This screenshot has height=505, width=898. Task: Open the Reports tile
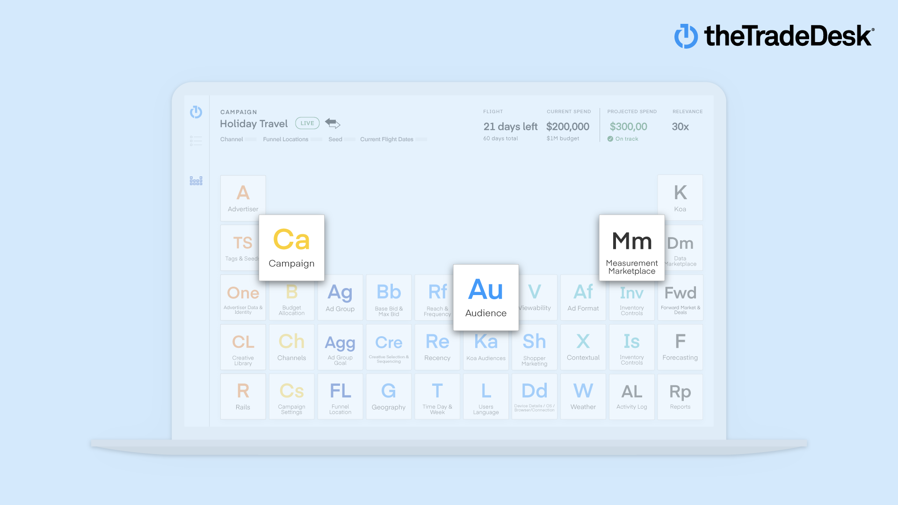(x=680, y=396)
